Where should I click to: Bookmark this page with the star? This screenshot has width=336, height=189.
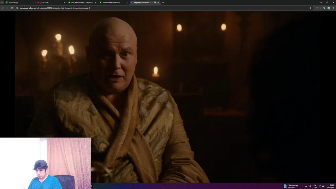click(x=310, y=8)
